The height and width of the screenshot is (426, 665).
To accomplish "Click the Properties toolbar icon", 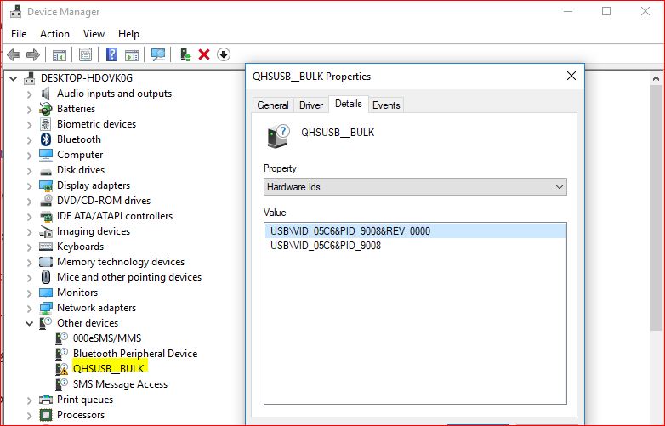I will point(85,54).
